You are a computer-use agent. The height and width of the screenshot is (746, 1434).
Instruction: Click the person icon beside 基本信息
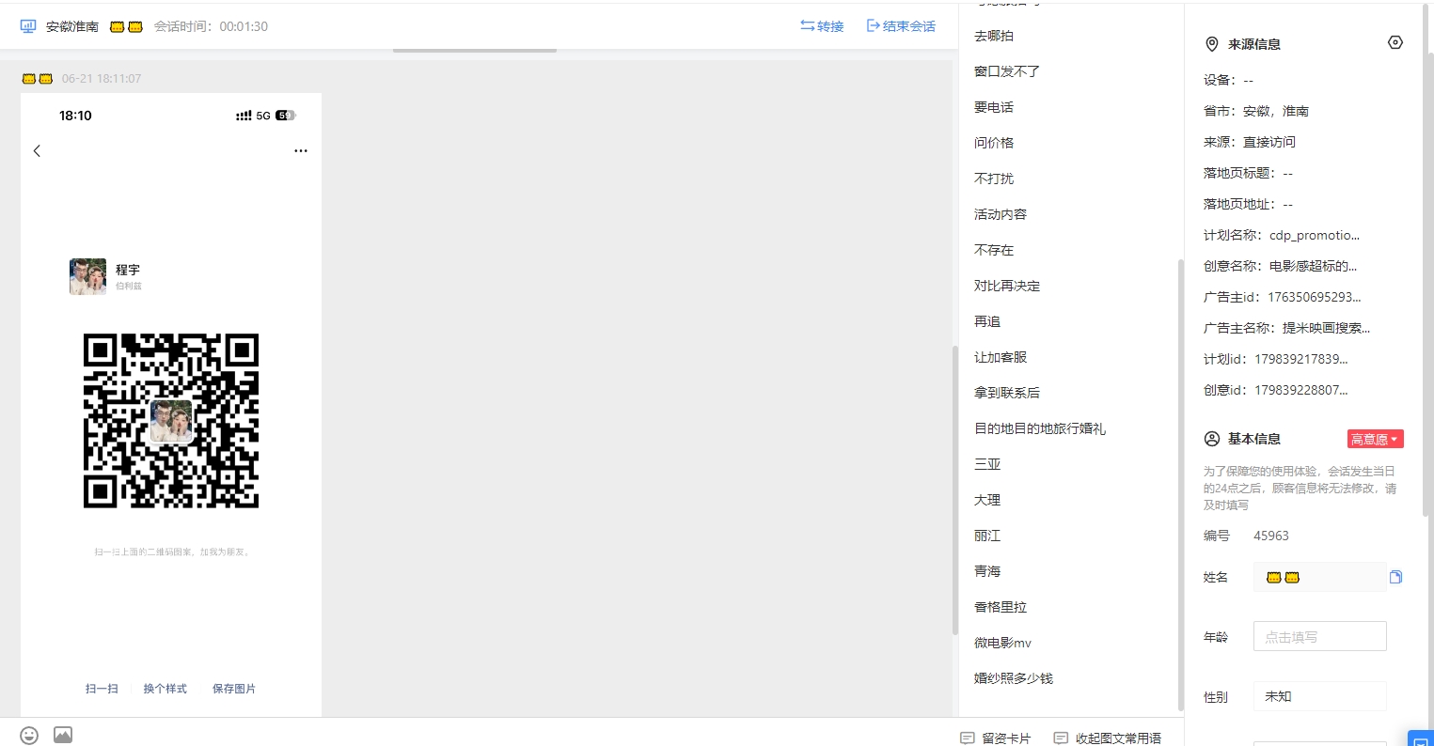(x=1212, y=439)
